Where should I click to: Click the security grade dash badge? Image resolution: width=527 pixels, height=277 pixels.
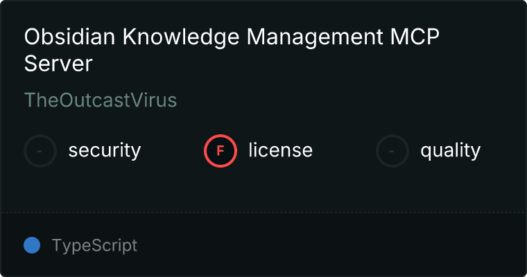tap(40, 150)
